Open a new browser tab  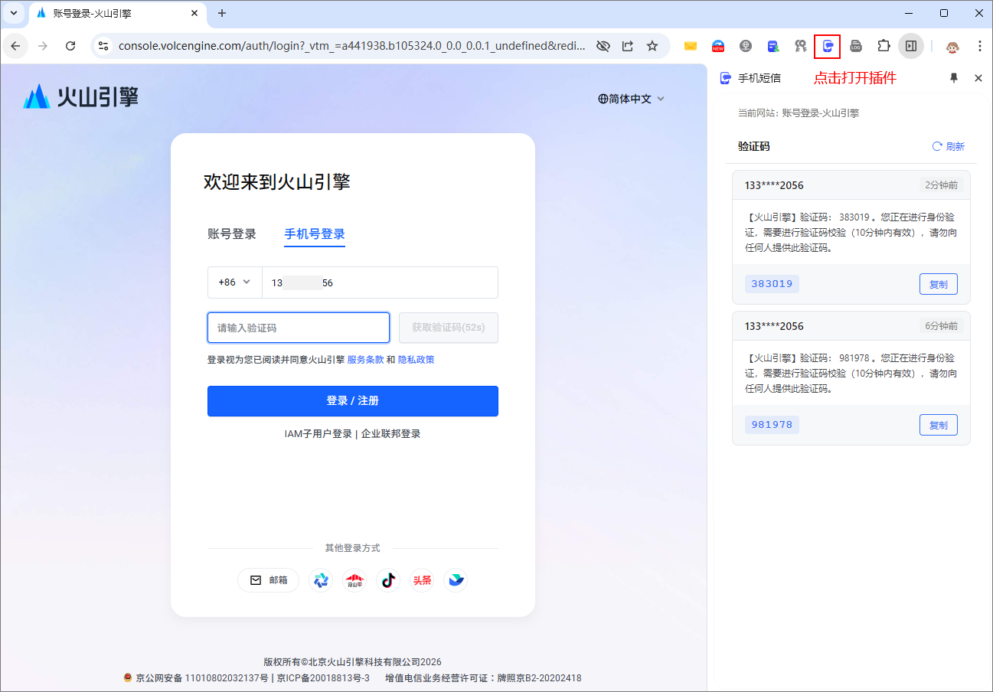[222, 13]
